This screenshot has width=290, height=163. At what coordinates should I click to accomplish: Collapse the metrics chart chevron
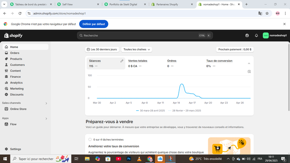pyautogui.click(x=249, y=63)
